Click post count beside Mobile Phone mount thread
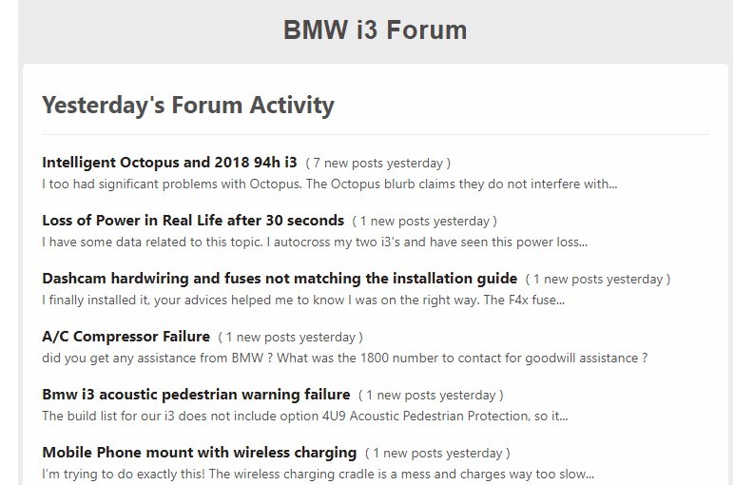The width and height of the screenshot is (754, 485). pos(437,454)
